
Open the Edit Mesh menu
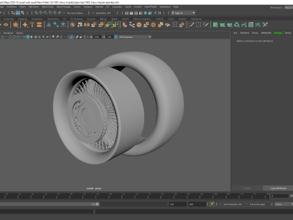34,7
